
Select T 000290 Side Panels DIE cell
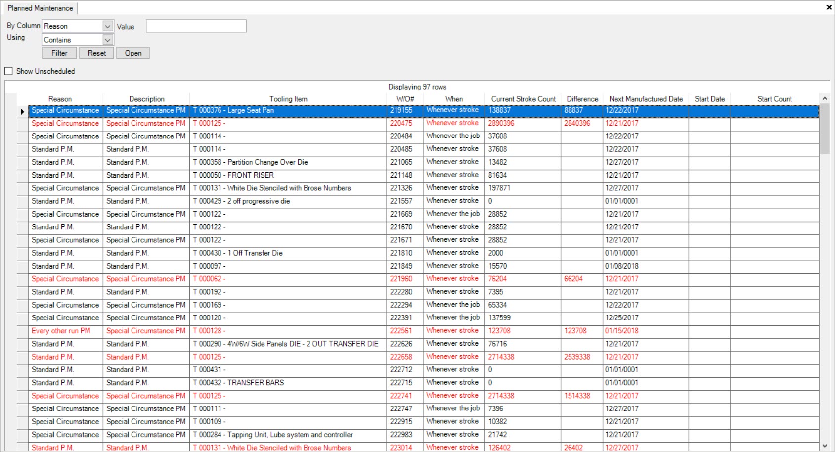coord(288,344)
